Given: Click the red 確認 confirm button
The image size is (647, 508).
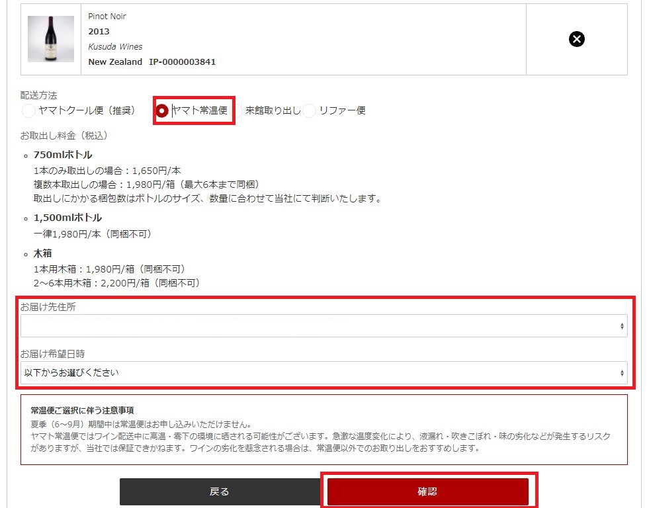Looking at the screenshot, I should [x=428, y=491].
